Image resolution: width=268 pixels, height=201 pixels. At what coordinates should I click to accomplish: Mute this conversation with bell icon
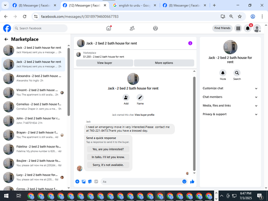[x=223, y=73]
